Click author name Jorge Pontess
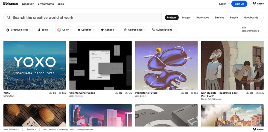 coord(76,96)
